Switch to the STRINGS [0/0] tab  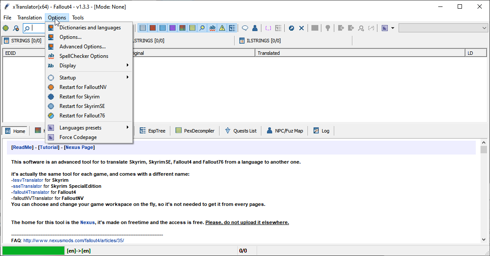tap(23, 41)
